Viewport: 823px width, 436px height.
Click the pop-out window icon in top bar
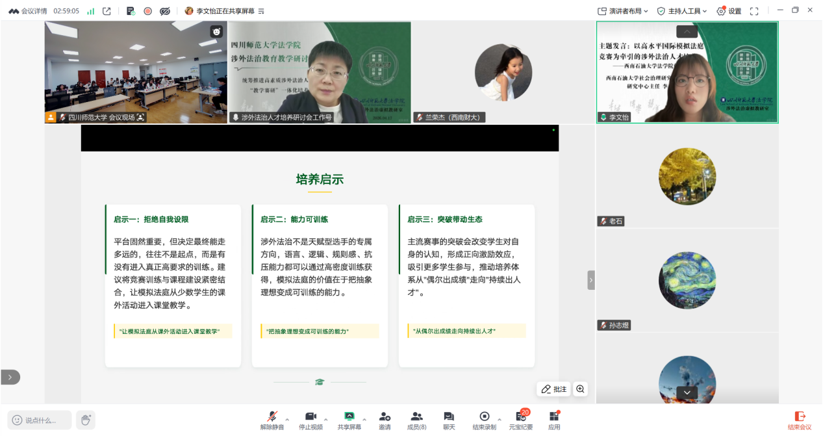[x=107, y=11]
